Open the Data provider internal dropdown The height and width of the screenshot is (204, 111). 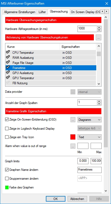point(90,92)
